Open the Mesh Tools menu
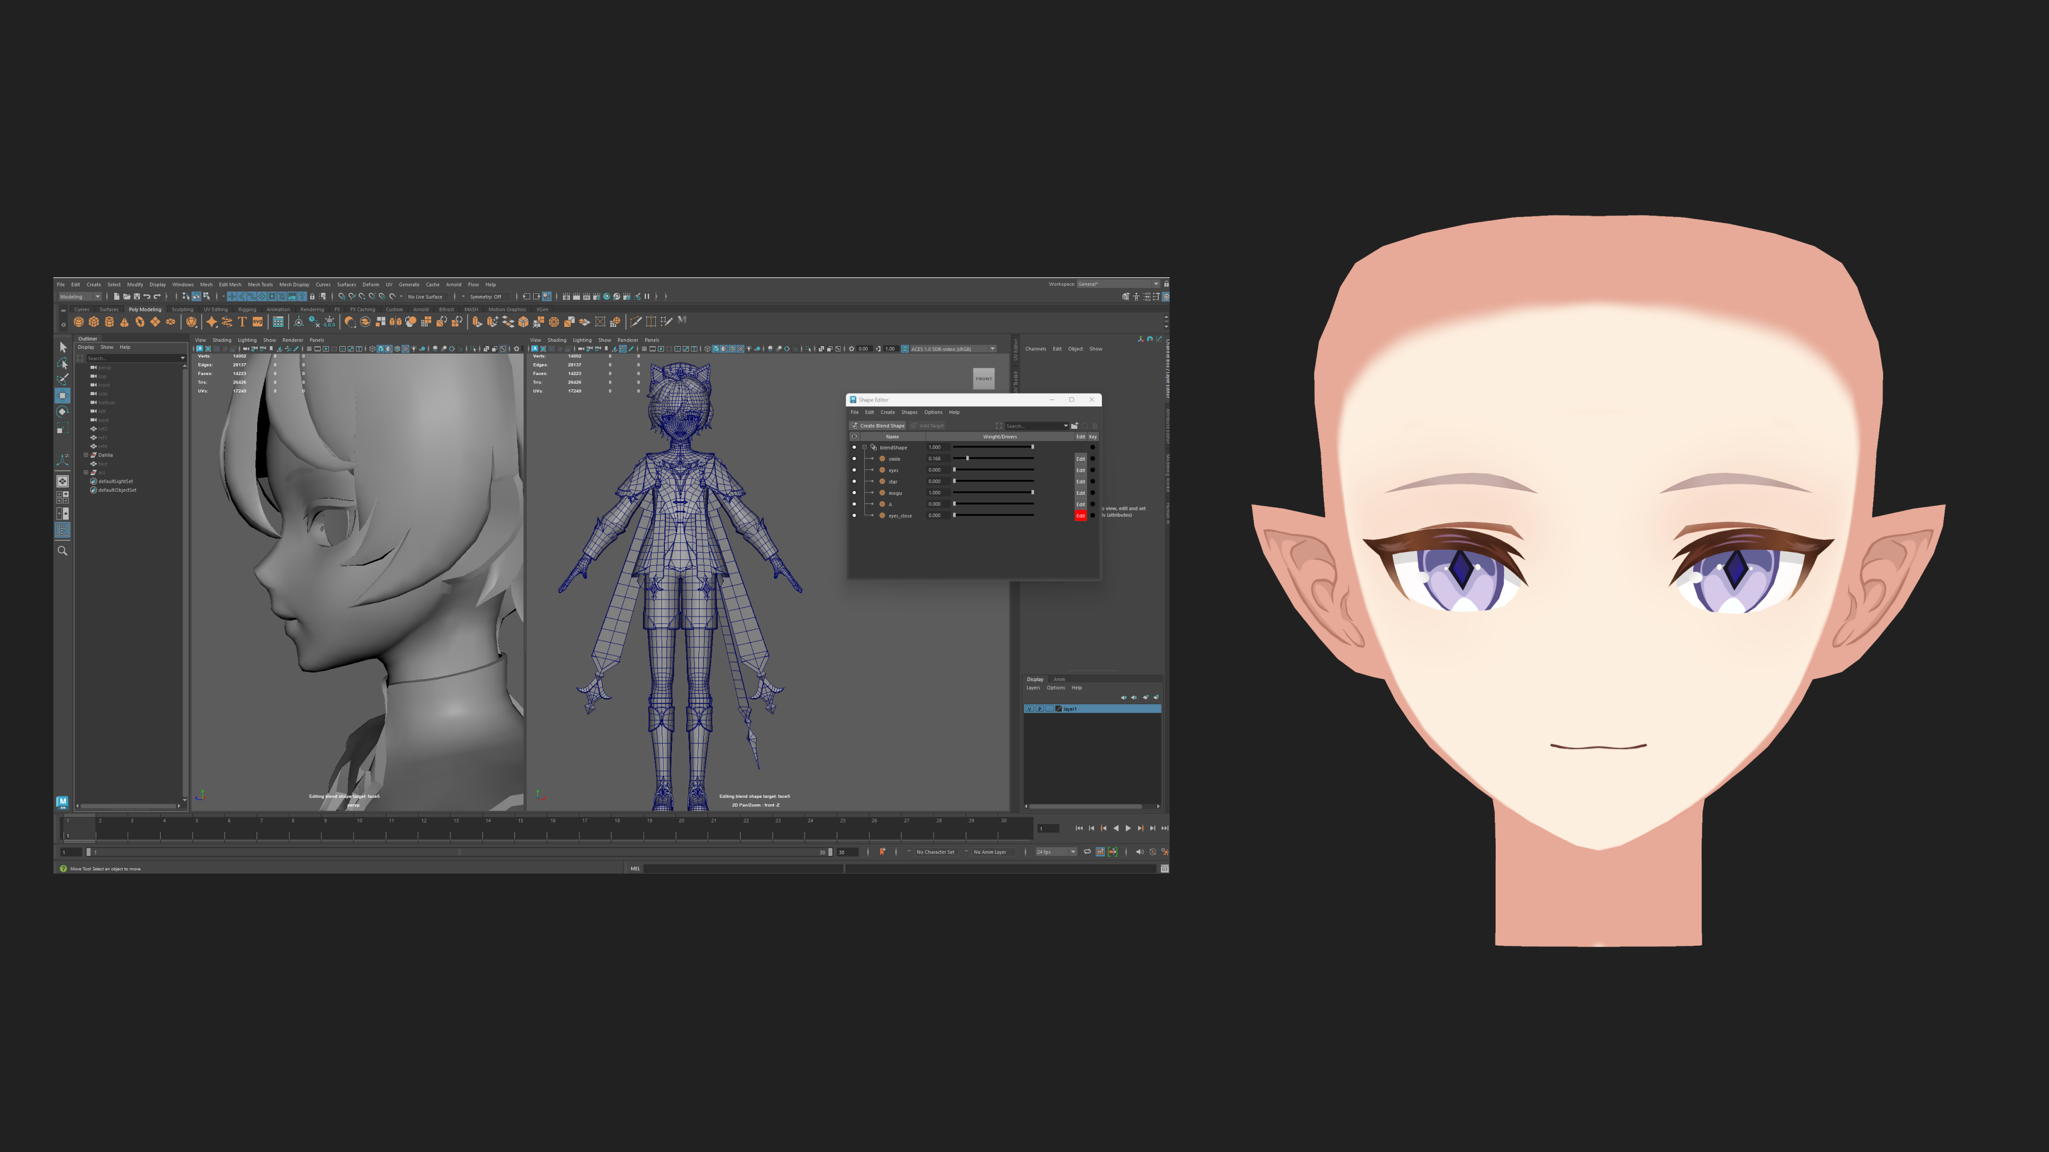 [260, 285]
